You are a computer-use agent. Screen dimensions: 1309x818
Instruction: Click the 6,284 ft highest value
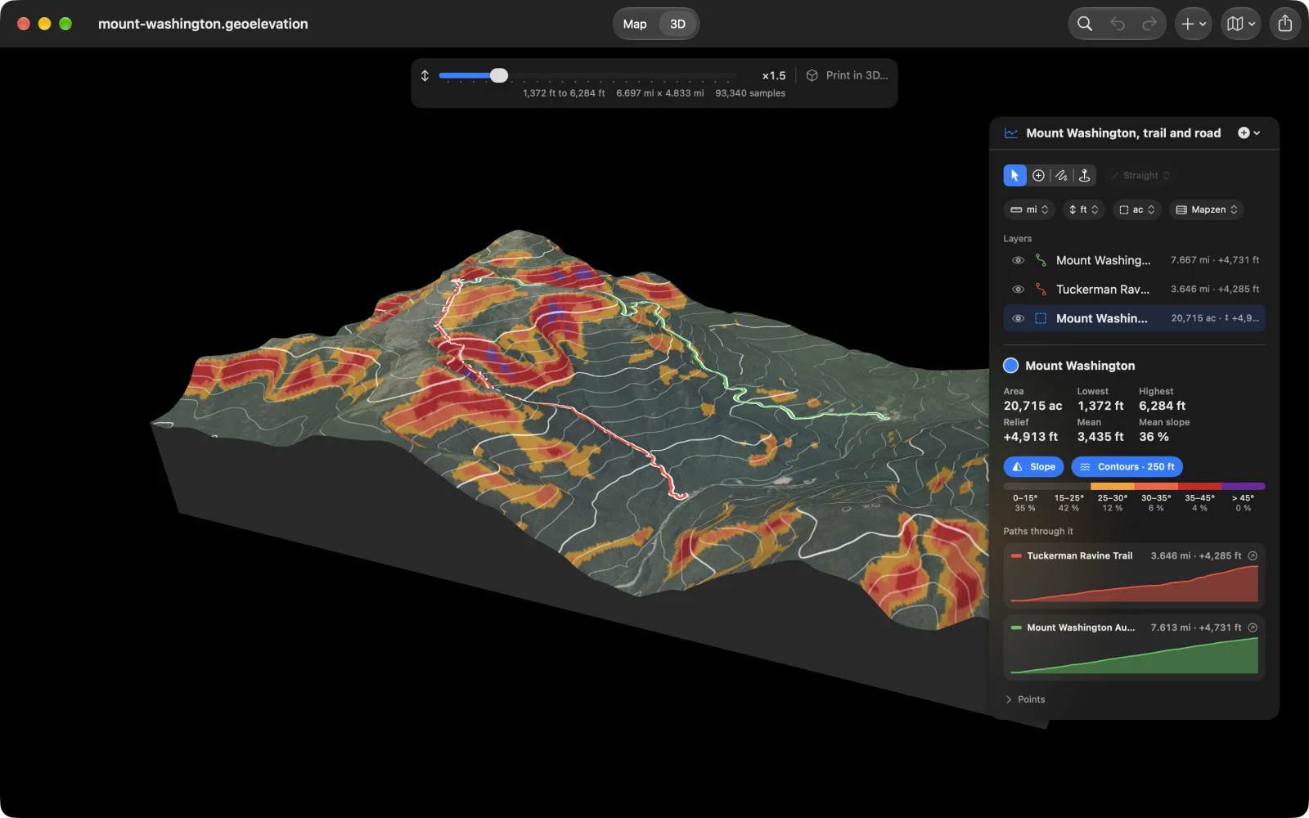[1162, 406]
